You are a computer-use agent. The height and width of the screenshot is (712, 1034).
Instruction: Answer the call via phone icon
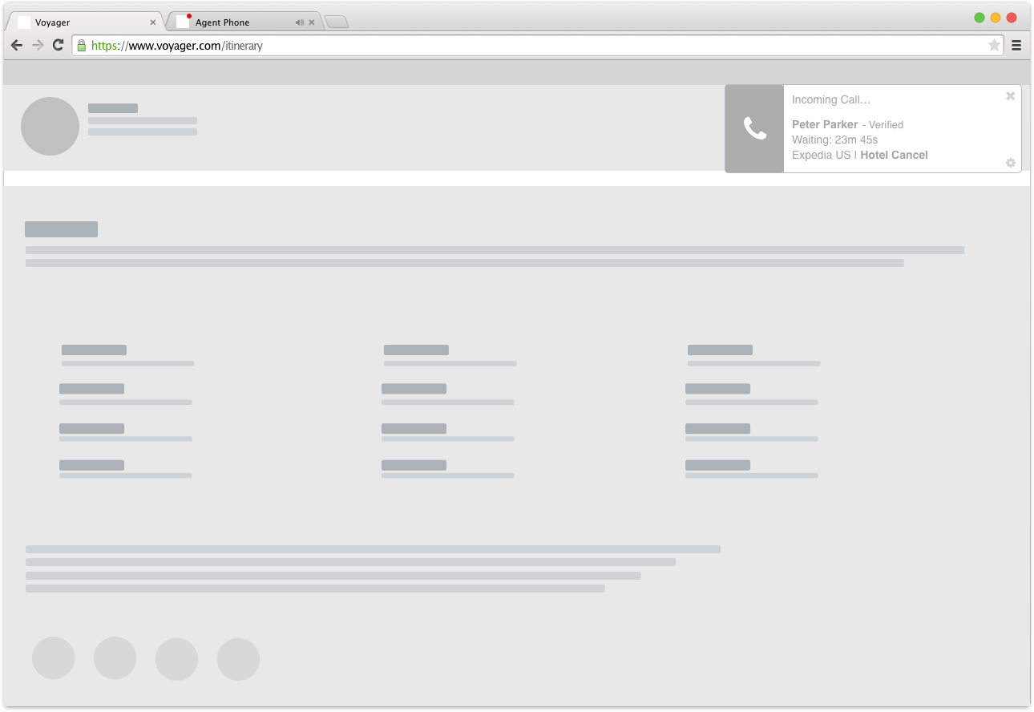[754, 128]
